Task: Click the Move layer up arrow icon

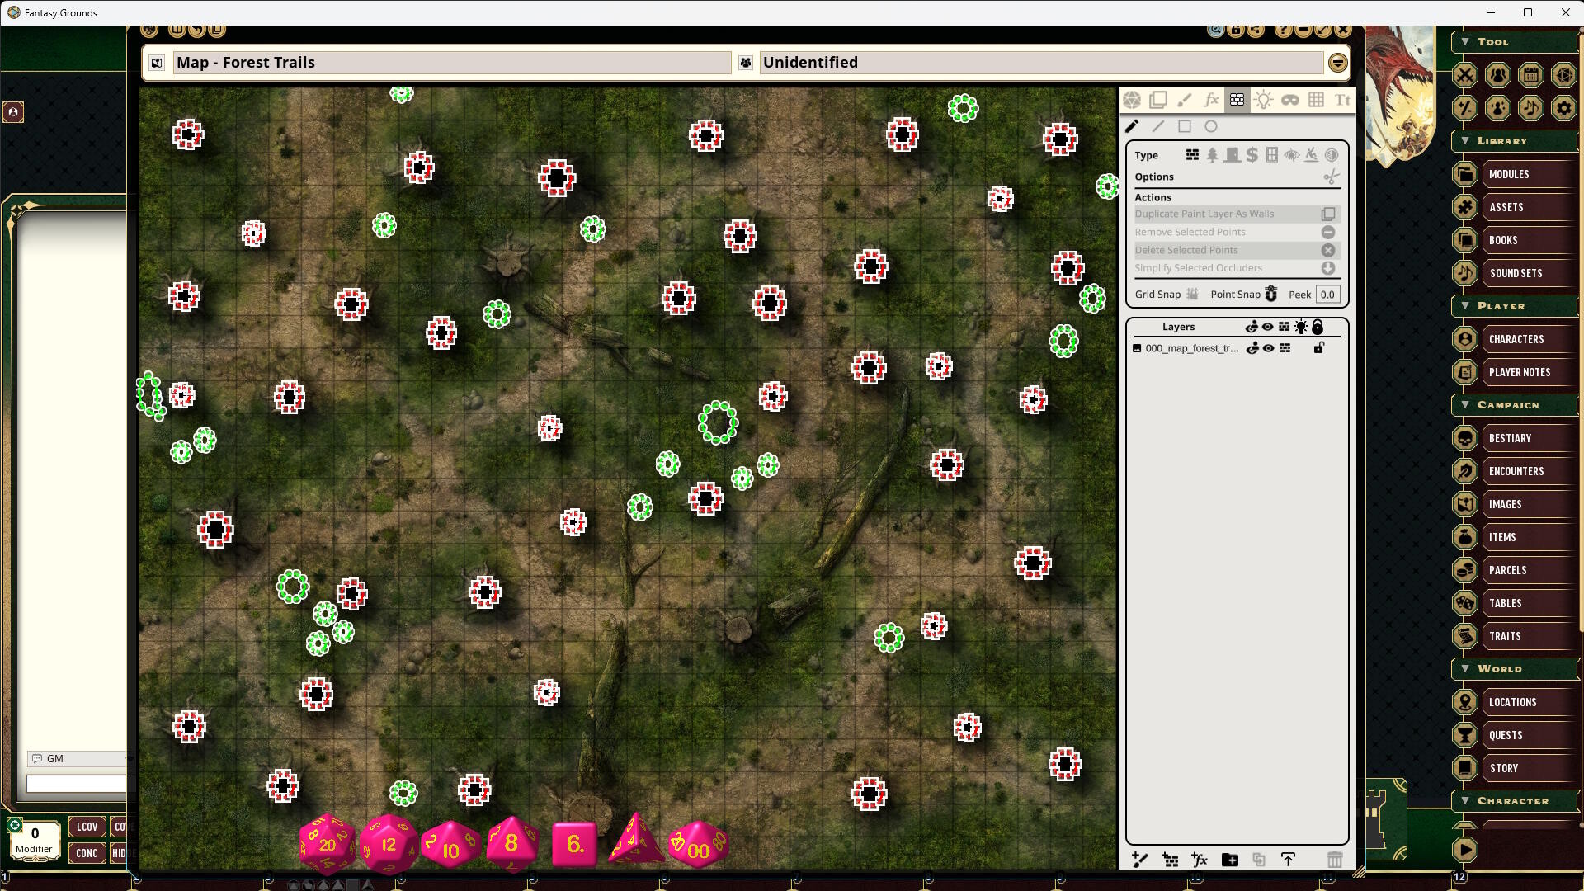Action: click(1288, 860)
